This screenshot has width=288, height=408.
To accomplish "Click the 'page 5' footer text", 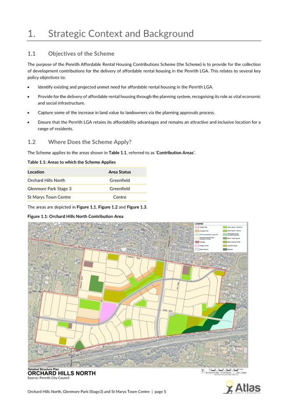I will click(x=160, y=391).
